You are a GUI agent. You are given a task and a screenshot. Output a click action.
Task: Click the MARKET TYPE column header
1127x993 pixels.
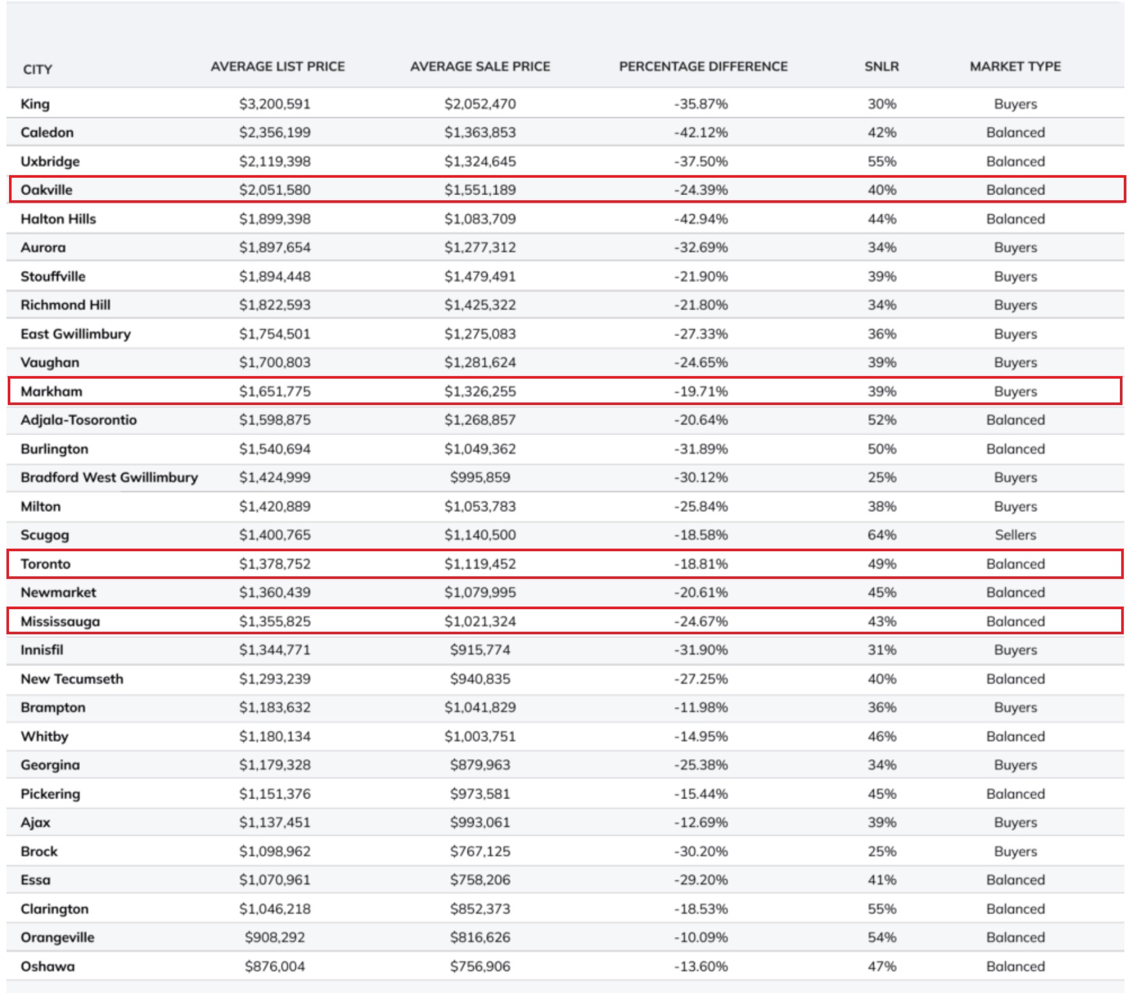tap(1015, 66)
